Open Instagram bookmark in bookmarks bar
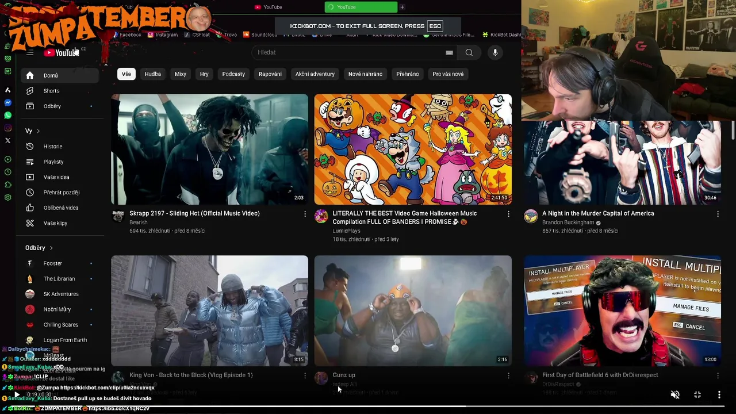Screen dimensions: 736x414 coord(163,34)
